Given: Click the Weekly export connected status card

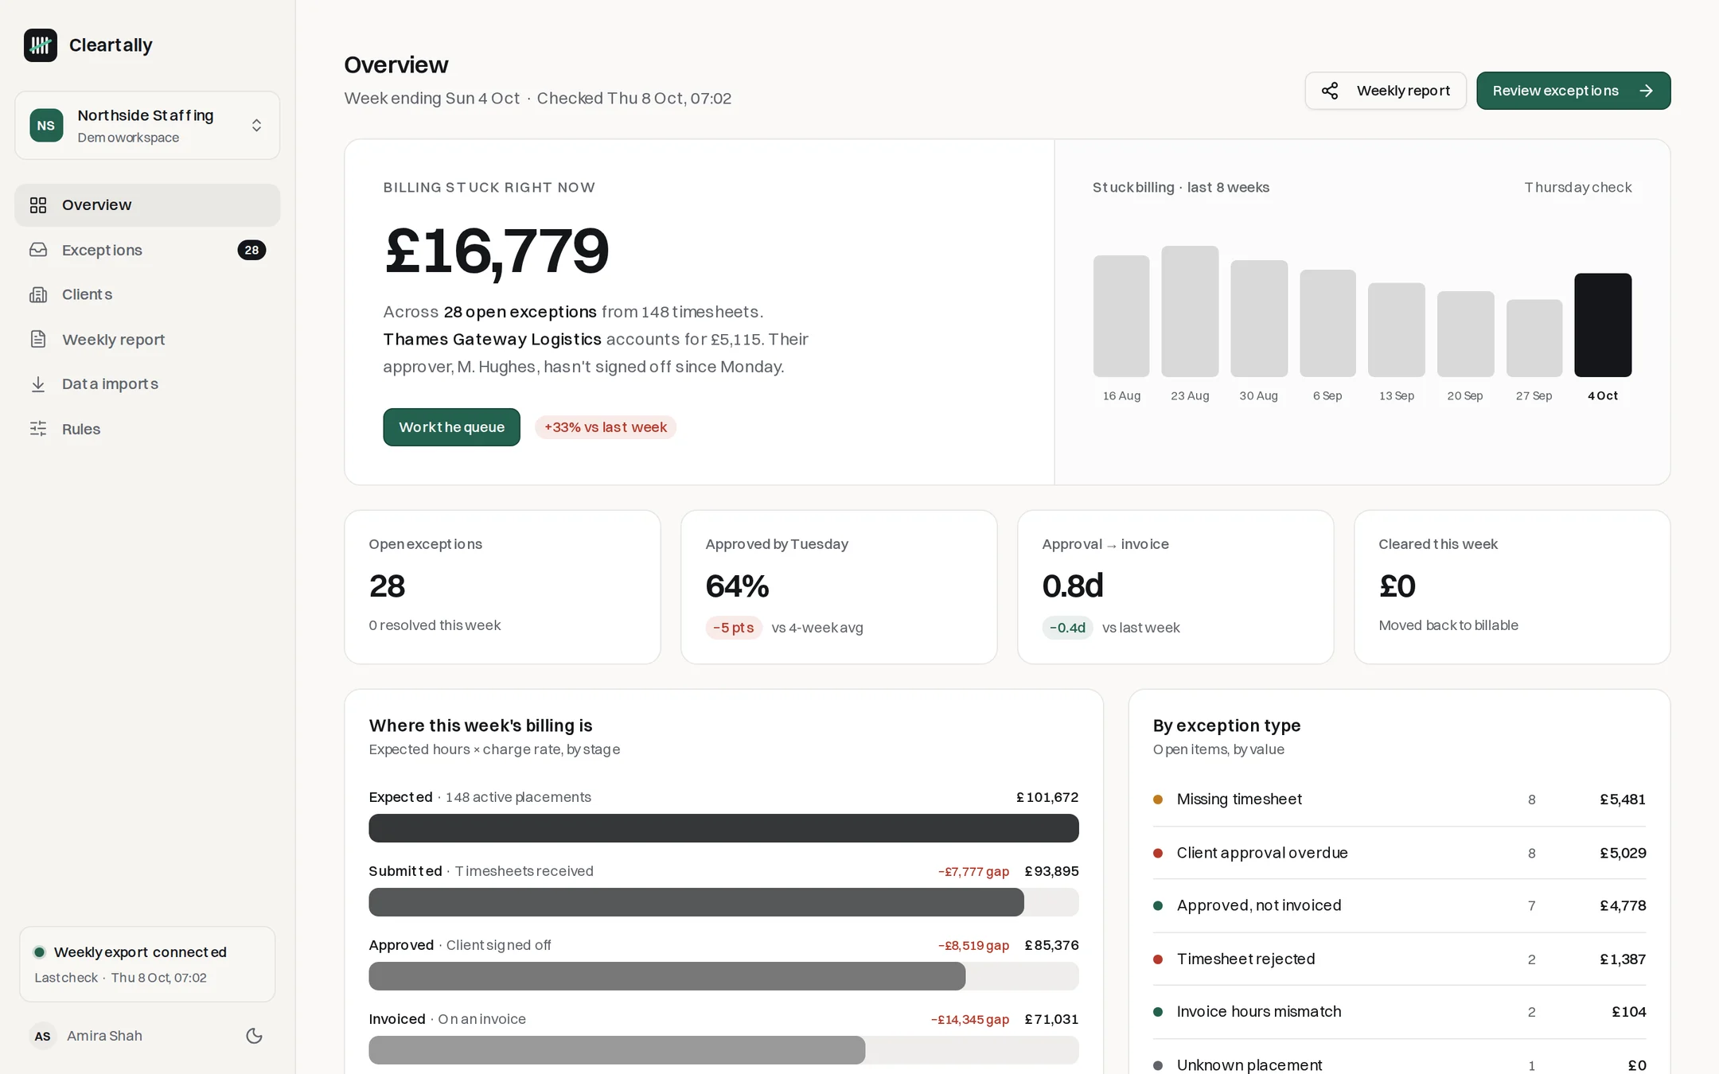Looking at the screenshot, I should click(147, 964).
